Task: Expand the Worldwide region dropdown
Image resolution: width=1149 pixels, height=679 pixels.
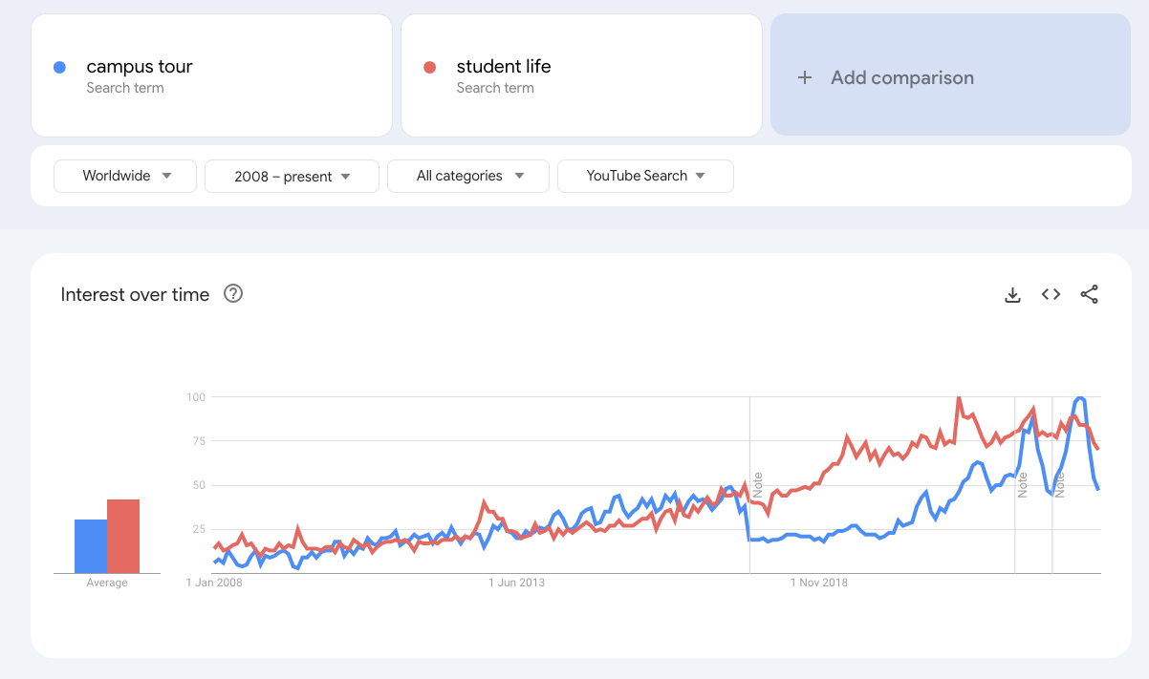Action: coord(125,176)
